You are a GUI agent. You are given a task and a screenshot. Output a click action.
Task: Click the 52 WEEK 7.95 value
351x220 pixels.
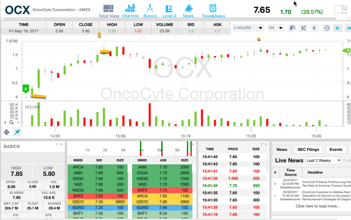[17, 198]
